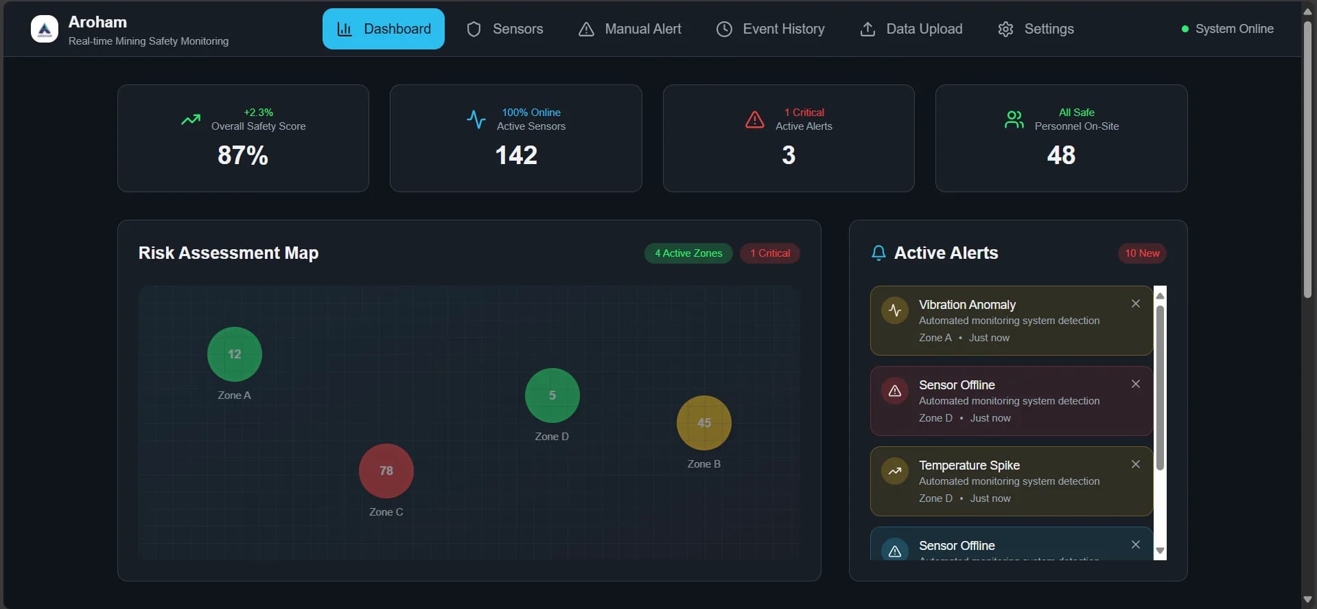This screenshot has height=609, width=1317.
Task: Select the 3 Active Alerts value
Action: [x=789, y=155]
